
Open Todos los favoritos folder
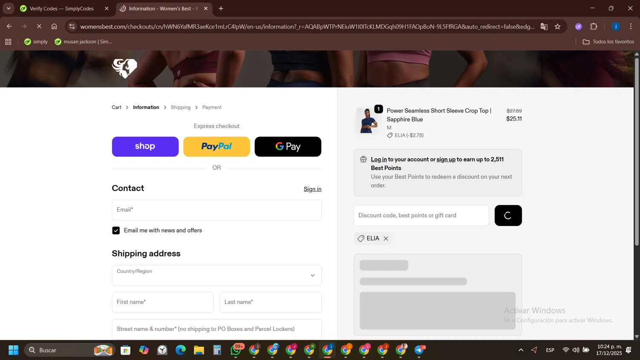point(608,42)
